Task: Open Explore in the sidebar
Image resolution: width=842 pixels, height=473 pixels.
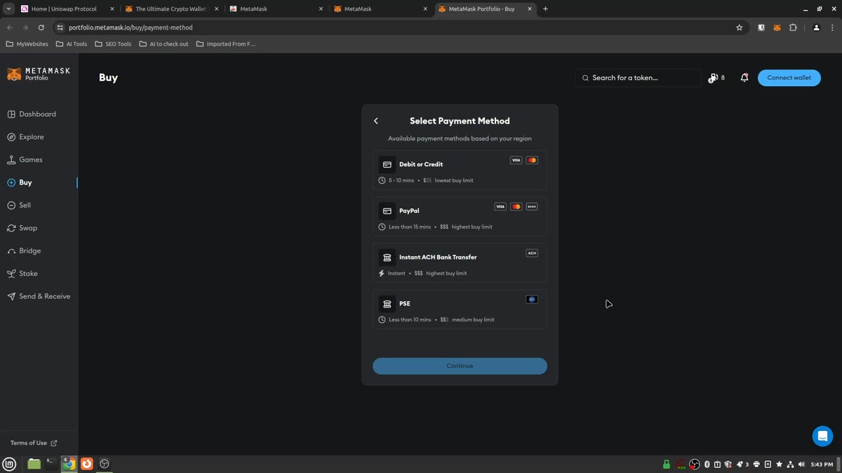Action: coord(26,137)
